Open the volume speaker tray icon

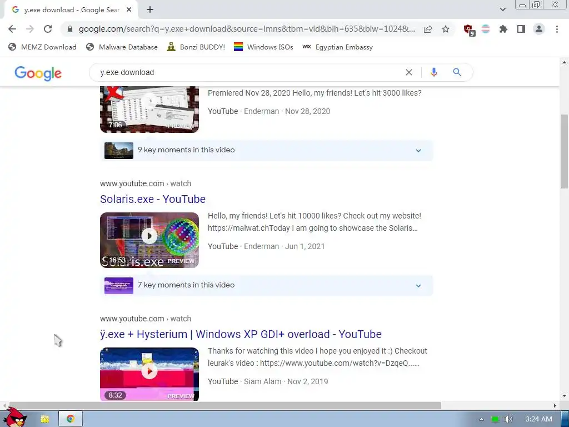[x=508, y=419]
